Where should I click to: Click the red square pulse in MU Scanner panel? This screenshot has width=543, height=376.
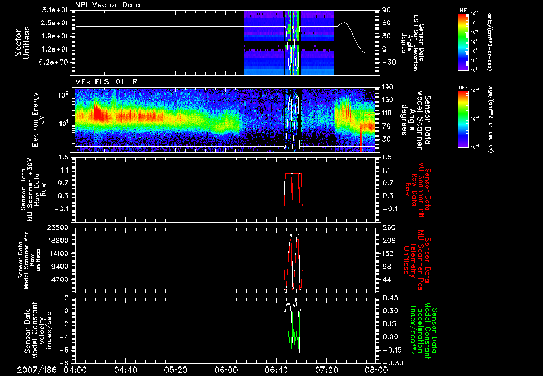(x=293, y=189)
